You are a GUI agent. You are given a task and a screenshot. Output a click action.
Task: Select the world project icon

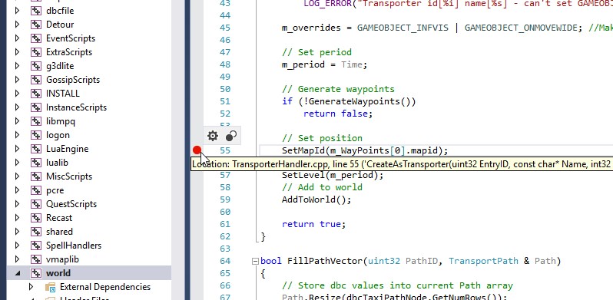36,273
